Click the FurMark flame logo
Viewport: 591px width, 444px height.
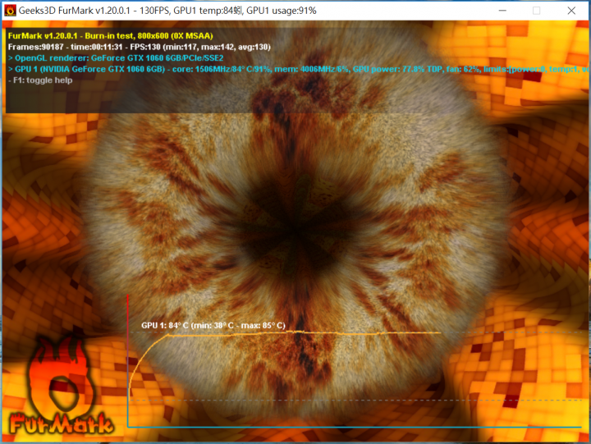pos(60,386)
